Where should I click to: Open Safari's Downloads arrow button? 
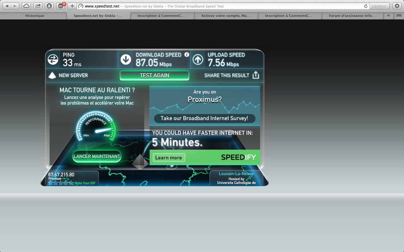coord(397,6)
